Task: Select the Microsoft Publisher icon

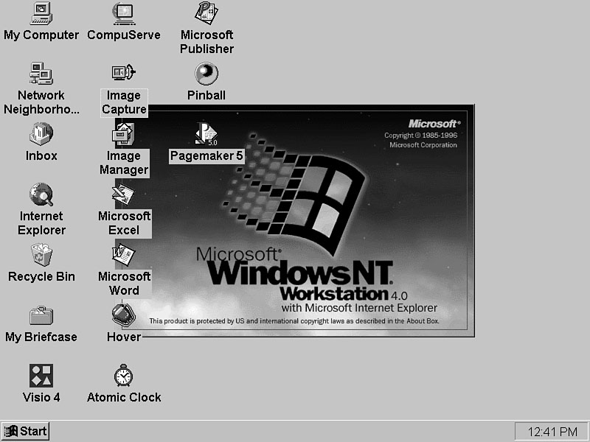Action: pyautogui.click(x=206, y=13)
